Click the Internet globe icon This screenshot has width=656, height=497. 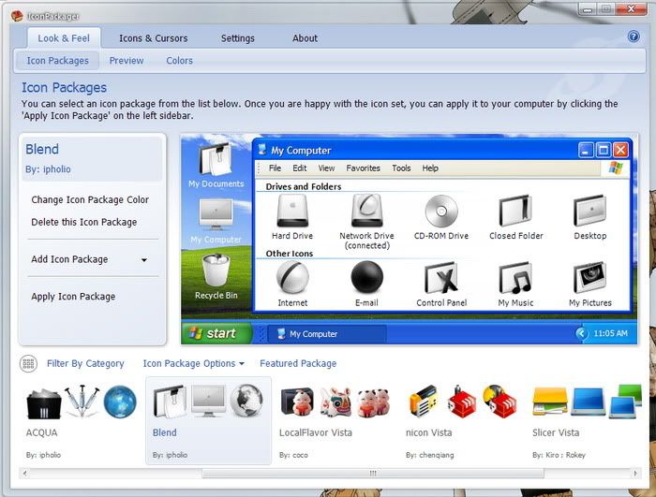(292, 277)
